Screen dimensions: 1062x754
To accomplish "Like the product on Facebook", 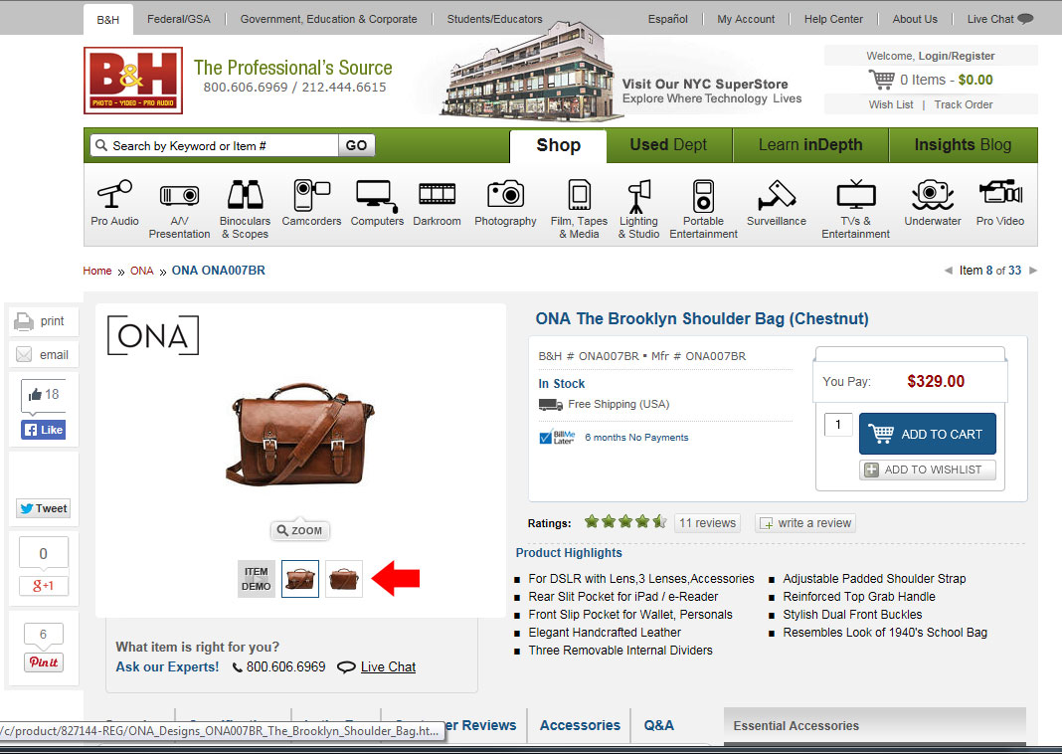I will pos(44,430).
